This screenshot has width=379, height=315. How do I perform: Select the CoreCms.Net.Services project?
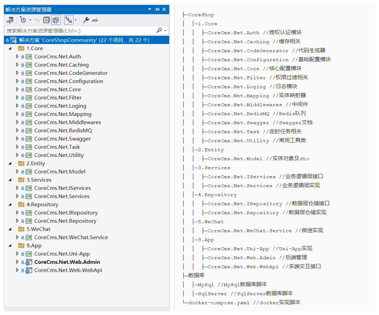62,196
